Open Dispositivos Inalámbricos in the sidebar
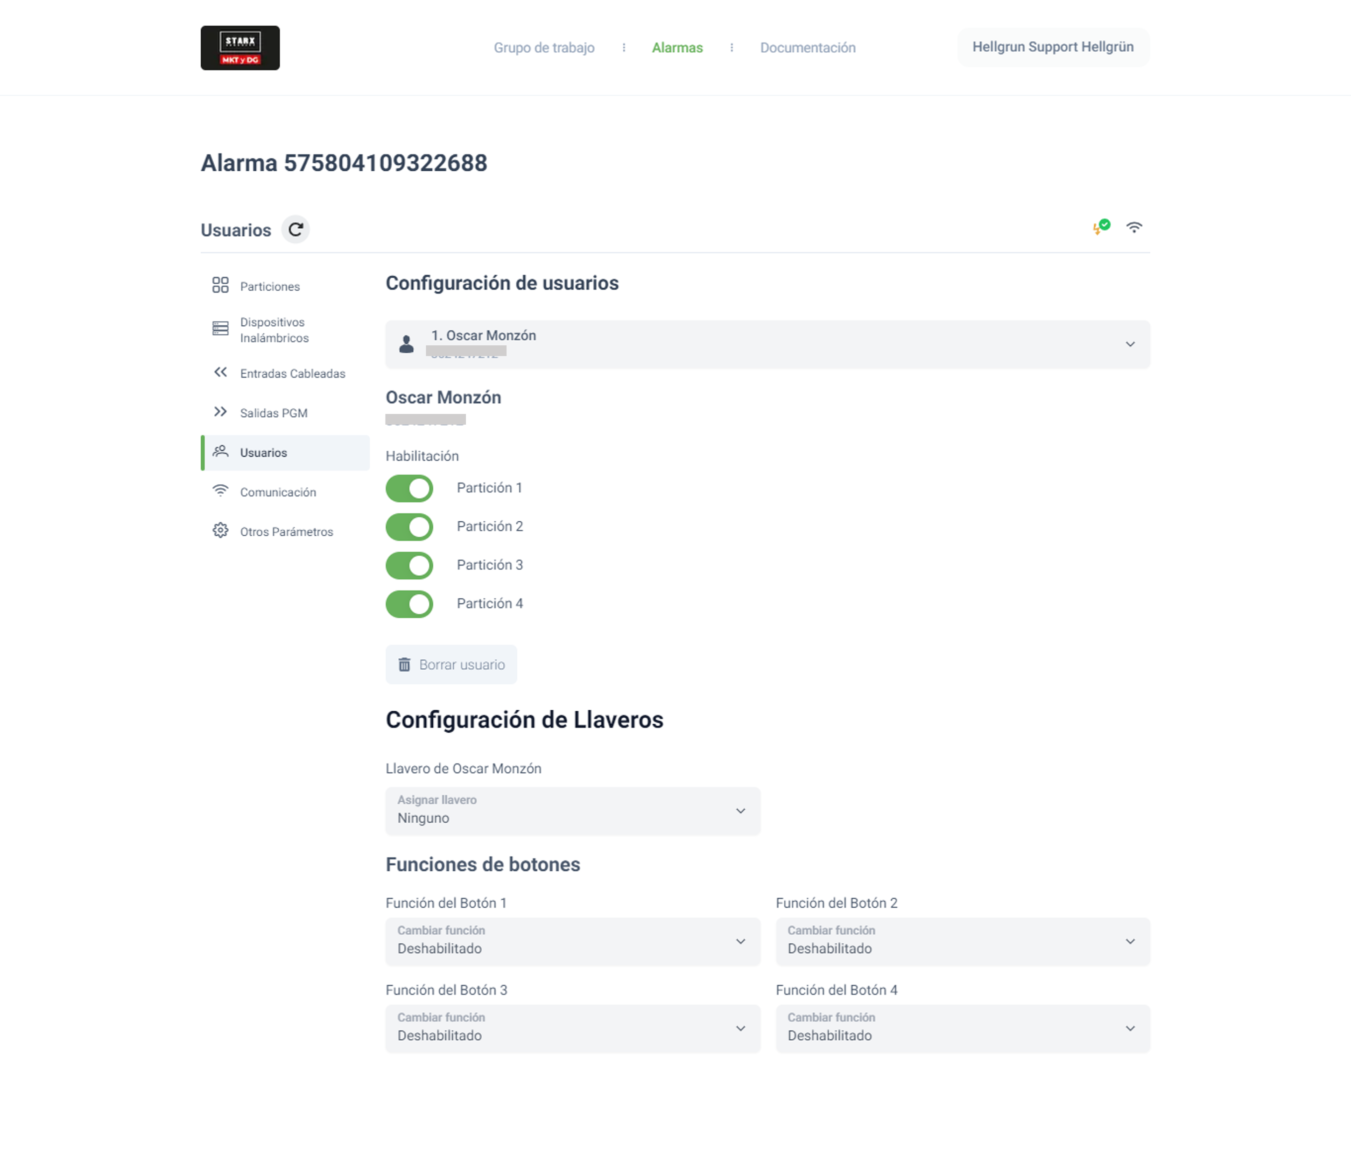1351x1155 pixels. point(273,330)
